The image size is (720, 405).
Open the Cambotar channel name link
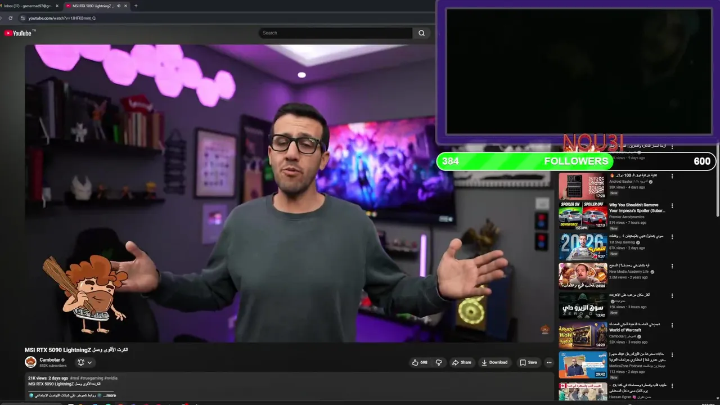tap(49, 360)
